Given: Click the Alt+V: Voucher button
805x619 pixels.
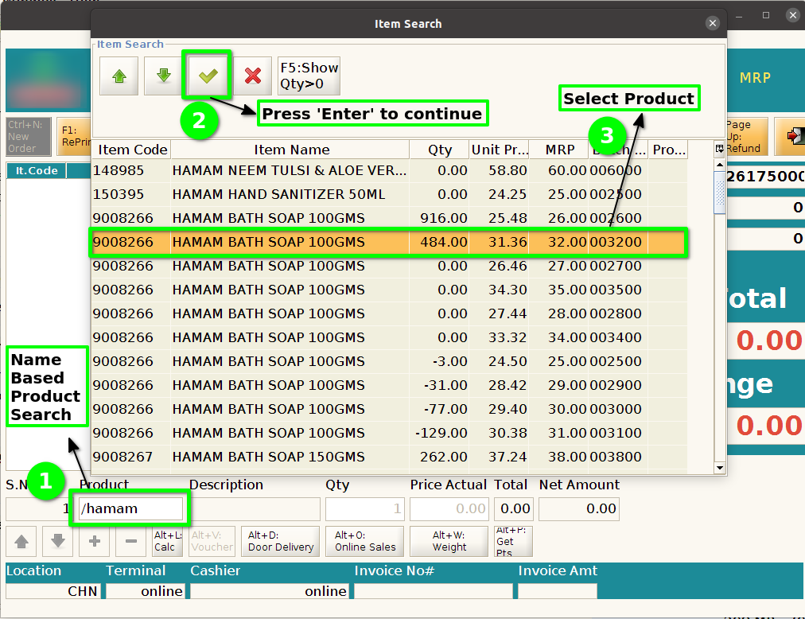Looking at the screenshot, I should coord(212,542).
